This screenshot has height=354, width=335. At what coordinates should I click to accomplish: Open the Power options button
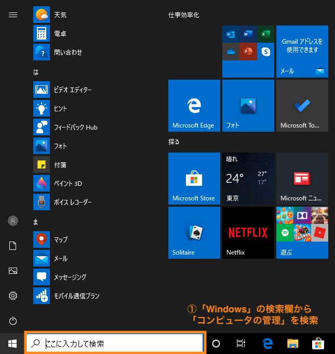[x=13, y=321]
